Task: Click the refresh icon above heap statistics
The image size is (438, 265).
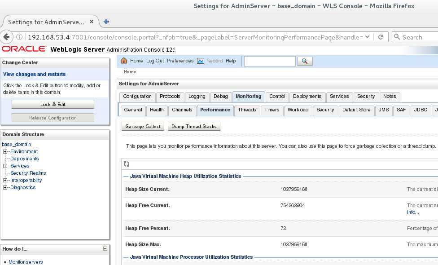Action: 127,164
